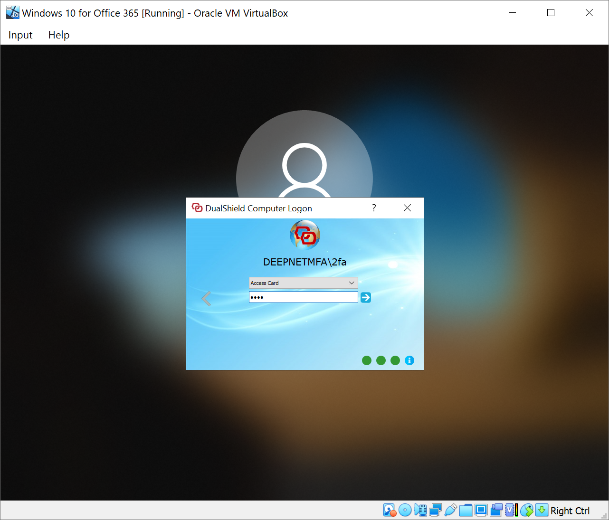This screenshot has height=520, width=609.
Task: Click the optical disc status icon
Action: (405, 511)
